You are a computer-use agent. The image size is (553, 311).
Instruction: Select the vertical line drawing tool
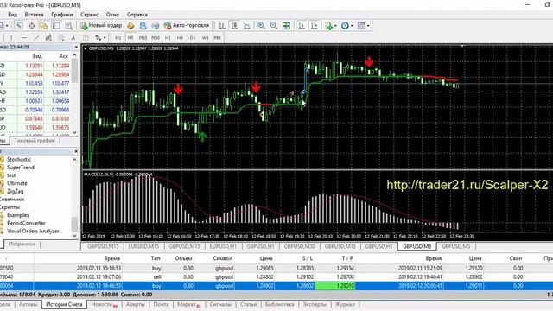[11, 37]
